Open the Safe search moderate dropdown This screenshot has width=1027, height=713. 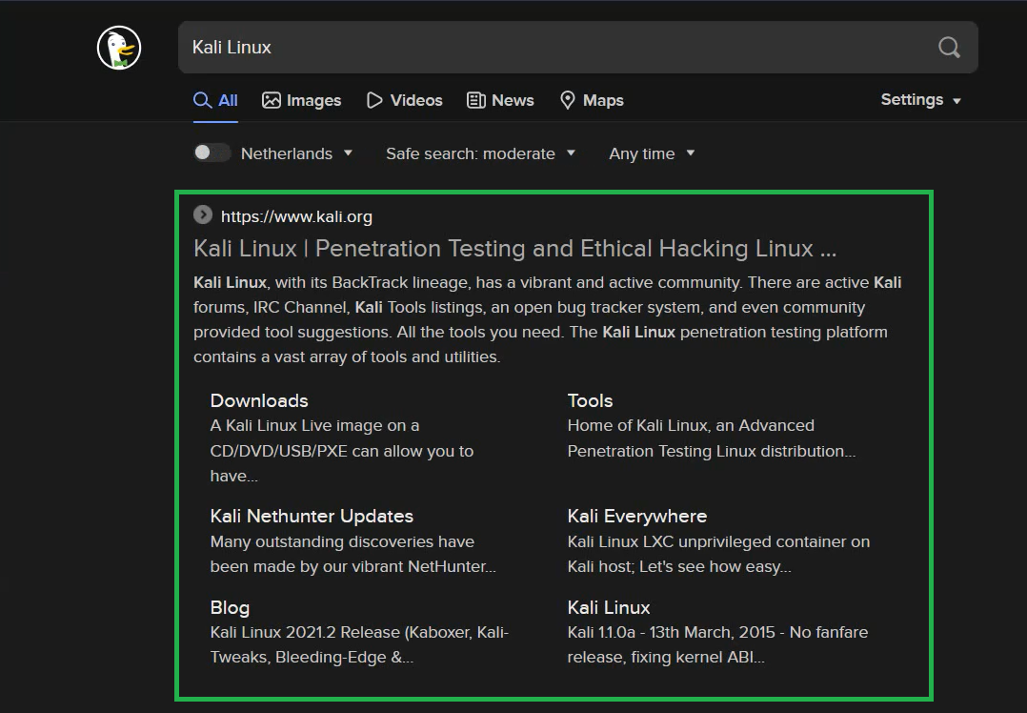pos(480,153)
